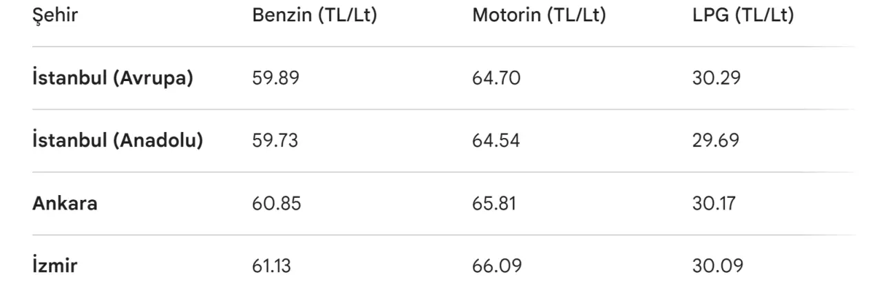Click the Benzin (TL/Lt) column header

point(315,16)
